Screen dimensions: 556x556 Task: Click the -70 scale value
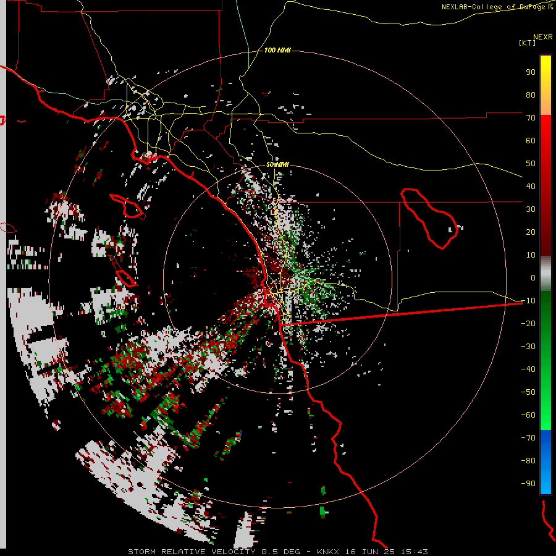point(528,437)
